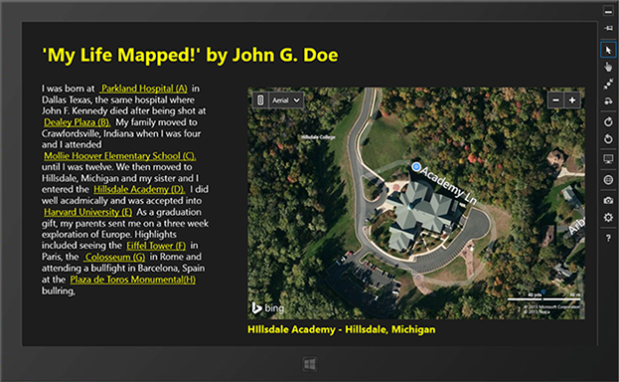Capture screenshot with camera icon

pos(608,201)
